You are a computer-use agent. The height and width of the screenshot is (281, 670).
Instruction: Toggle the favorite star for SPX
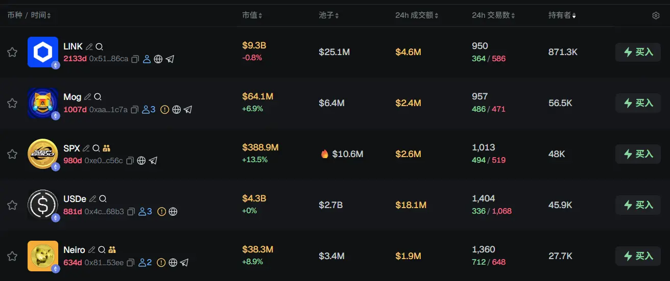click(x=12, y=154)
